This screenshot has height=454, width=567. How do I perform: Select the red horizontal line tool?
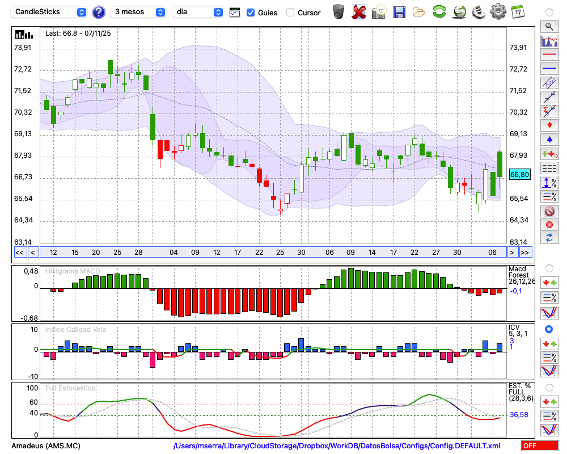(549, 54)
